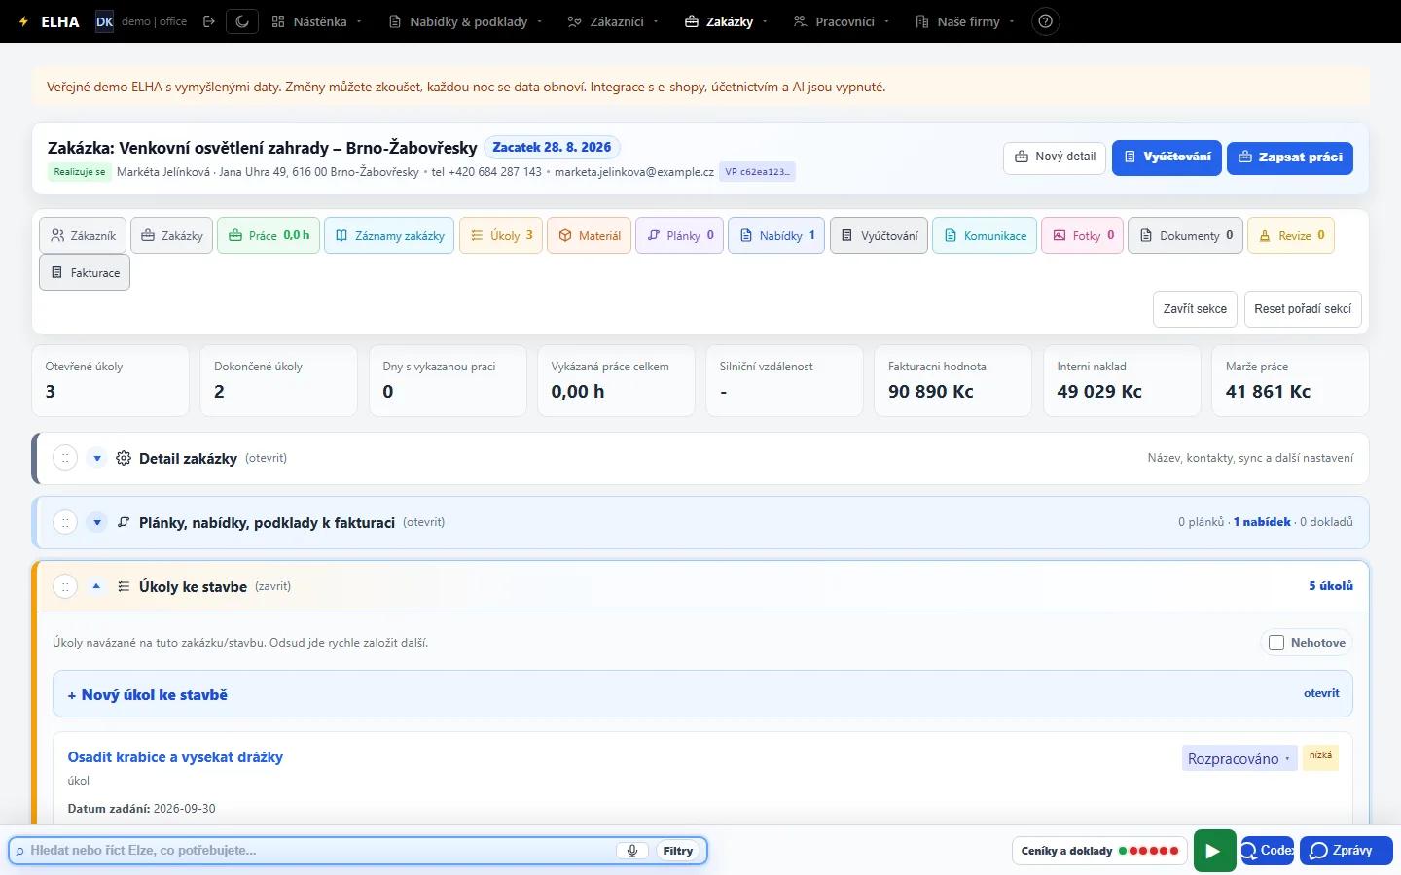The width and height of the screenshot is (1401, 875).
Task: Click the Nový detail button
Action: coord(1055,157)
